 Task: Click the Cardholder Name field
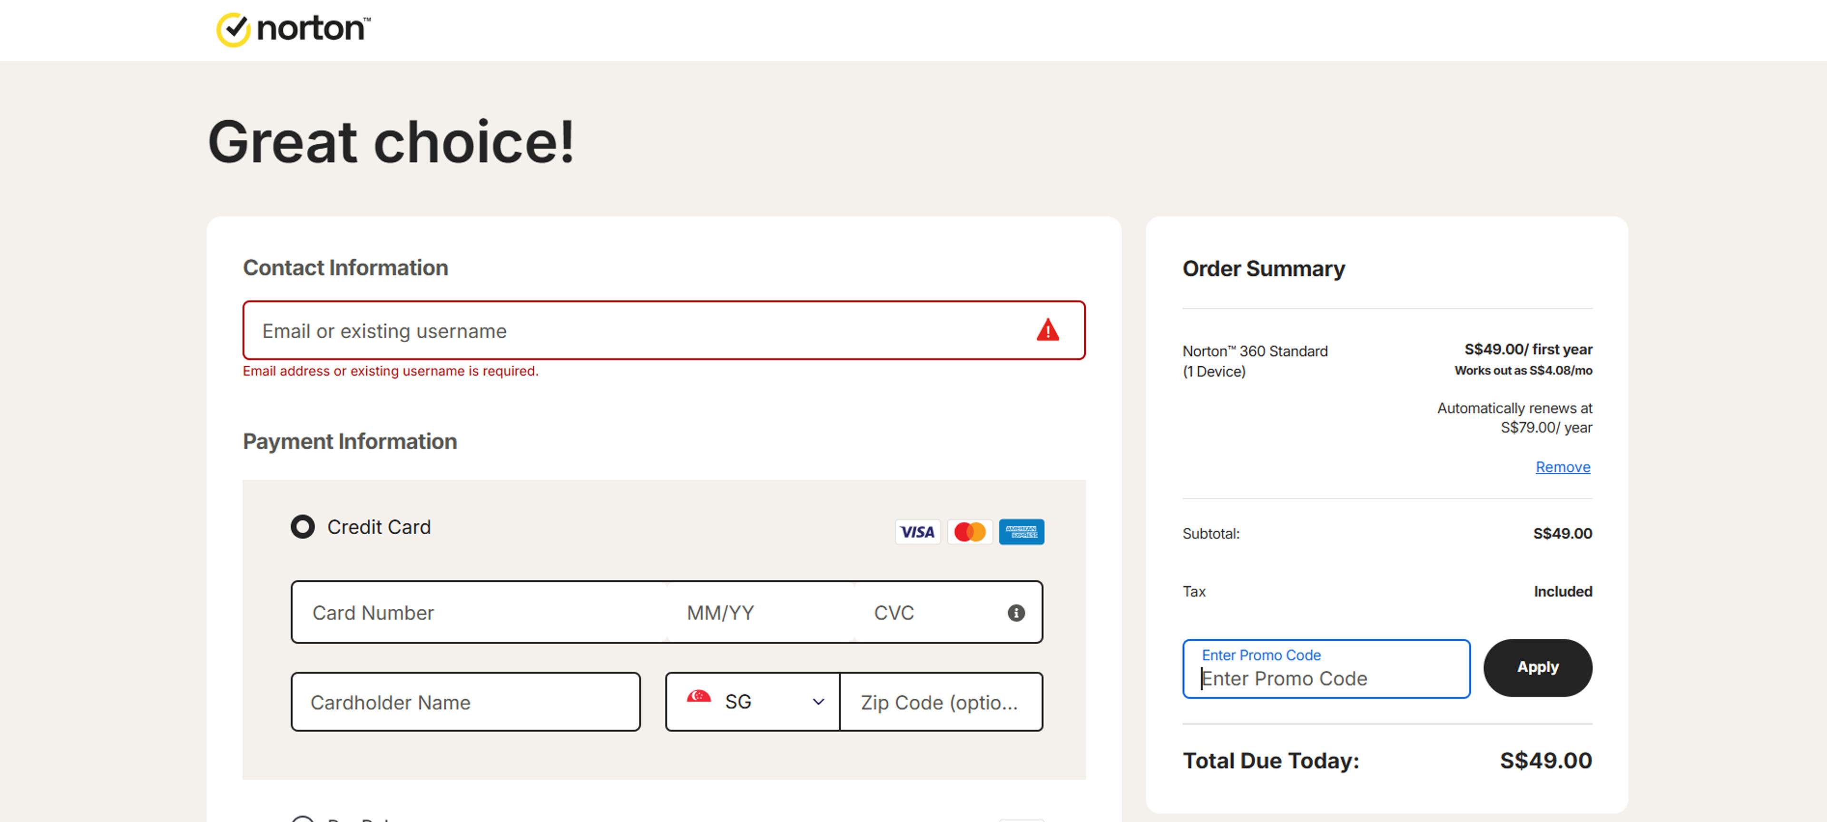pyautogui.click(x=464, y=702)
